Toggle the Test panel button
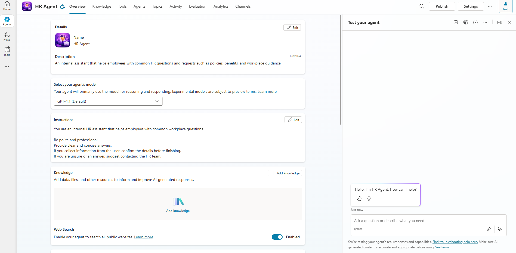The image size is (516, 253). pos(505,6)
